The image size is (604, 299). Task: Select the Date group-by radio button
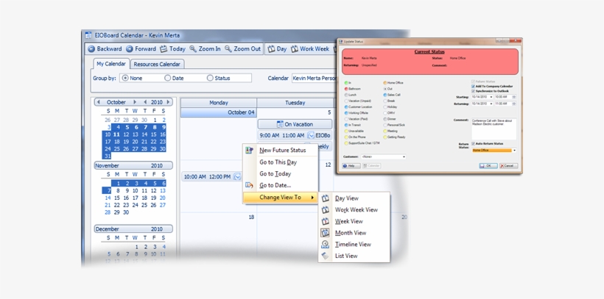[167, 78]
